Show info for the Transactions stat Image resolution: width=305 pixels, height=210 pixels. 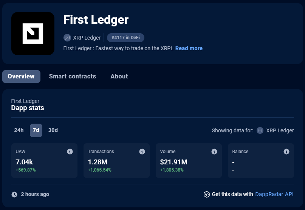(x=142, y=152)
